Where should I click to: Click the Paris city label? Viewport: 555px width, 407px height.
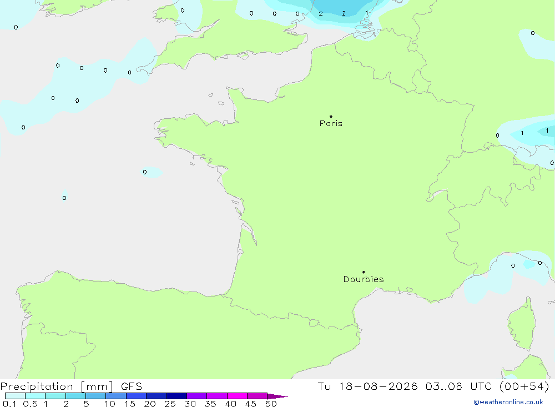[331, 123]
